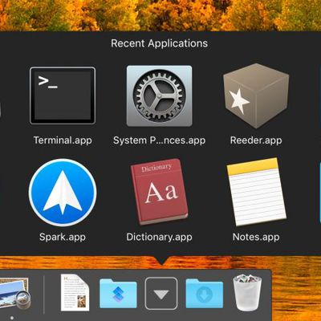Open the Downloads folder in Dock
Image resolution: width=321 pixels, height=321 pixels.
click(x=205, y=293)
